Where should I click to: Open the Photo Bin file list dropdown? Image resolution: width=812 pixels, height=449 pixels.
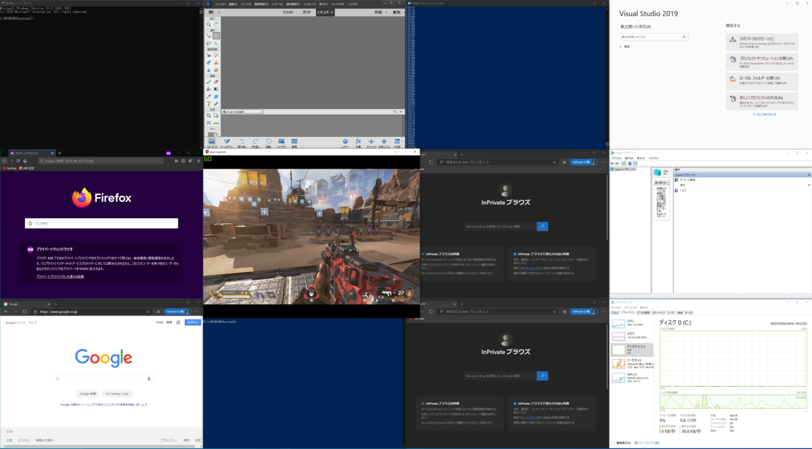[x=242, y=112]
